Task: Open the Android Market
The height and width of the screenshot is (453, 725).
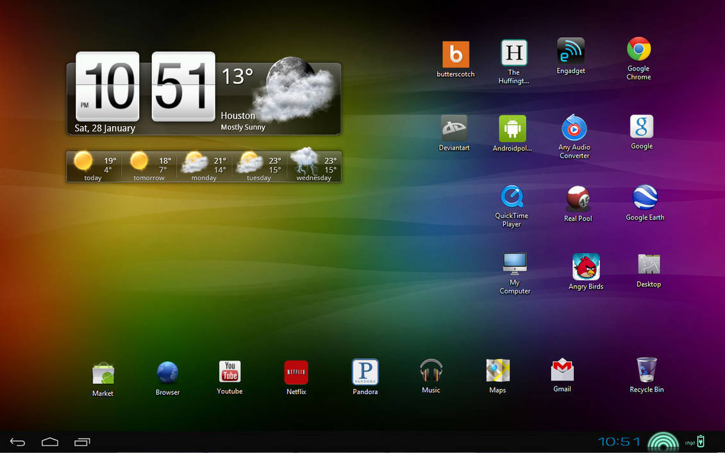Action: click(x=103, y=372)
